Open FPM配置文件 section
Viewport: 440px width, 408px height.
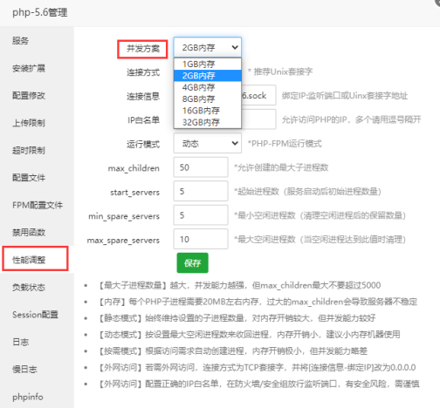tap(38, 205)
